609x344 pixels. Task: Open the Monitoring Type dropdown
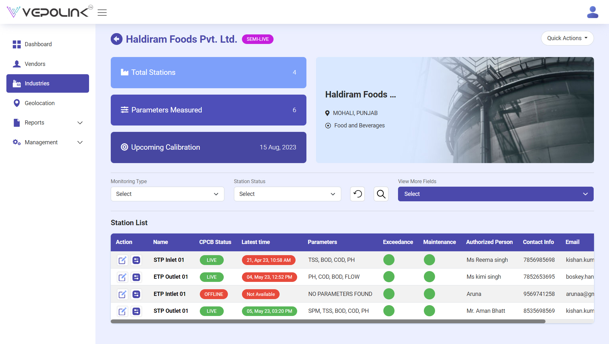pyautogui.click(x=167, y=194)
